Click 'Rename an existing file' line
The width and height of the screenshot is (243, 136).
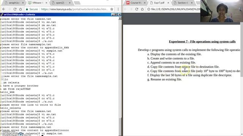click(164, 79)
